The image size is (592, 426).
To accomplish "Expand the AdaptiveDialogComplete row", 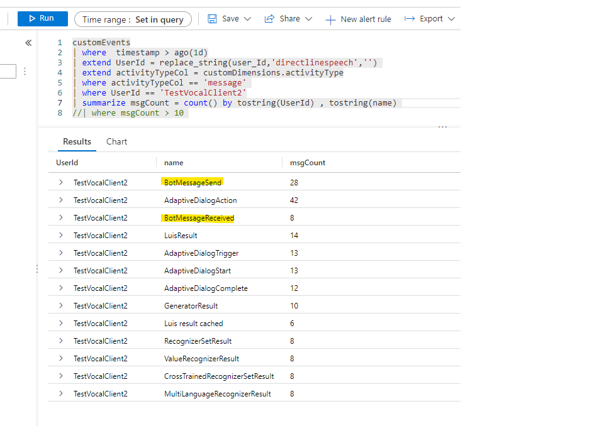I will coord(61,288).
